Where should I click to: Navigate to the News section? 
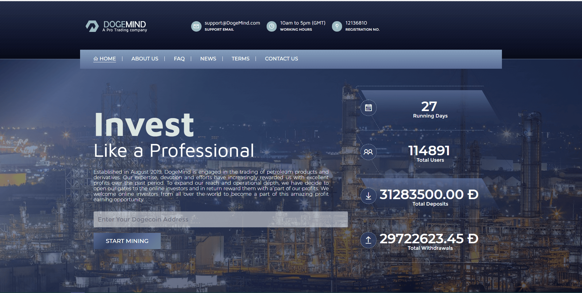[x=208, y=59]
